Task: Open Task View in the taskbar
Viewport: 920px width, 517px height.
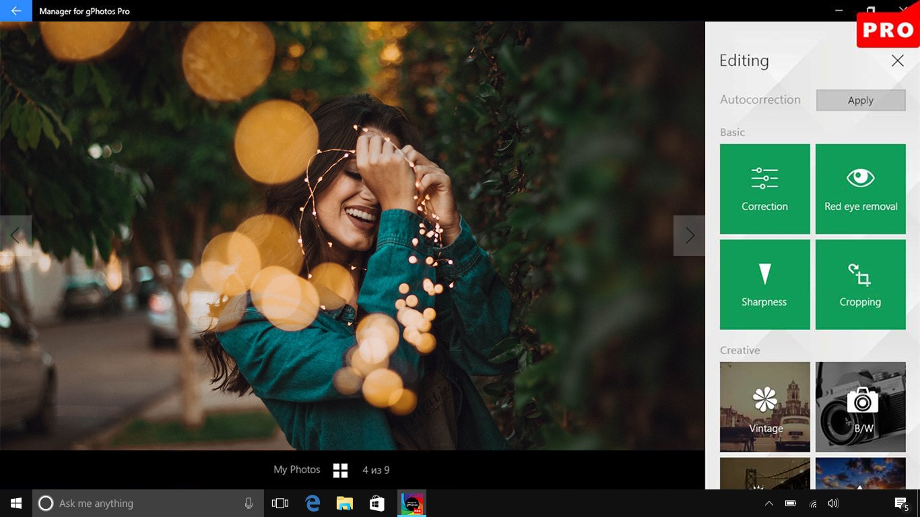Action: pyautogui.click(x=280, y=504)
